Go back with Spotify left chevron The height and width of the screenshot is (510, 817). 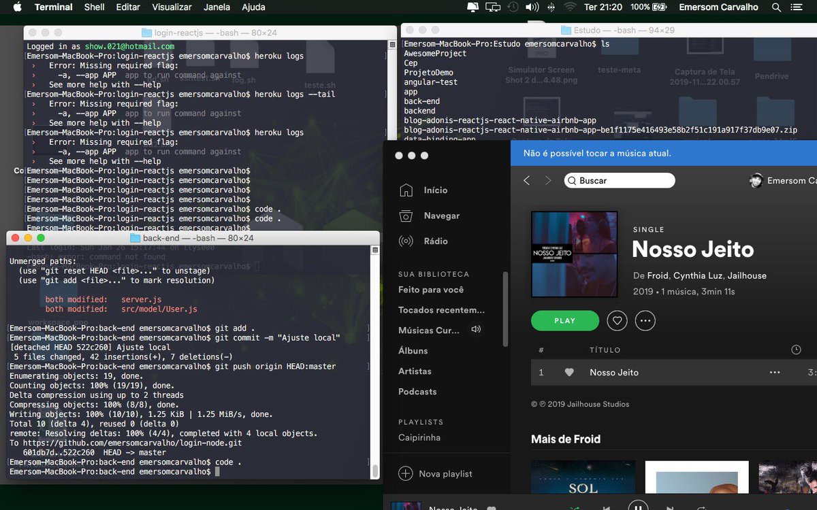pos(526,181)
